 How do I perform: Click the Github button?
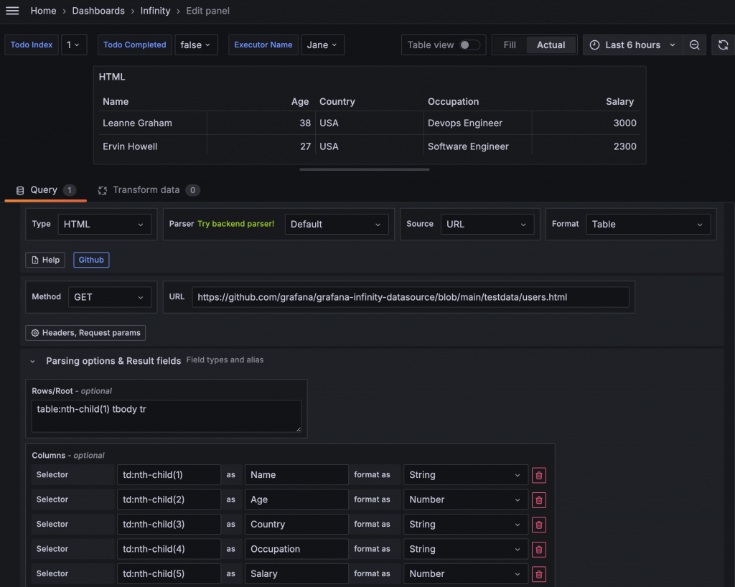pos(91,260)
